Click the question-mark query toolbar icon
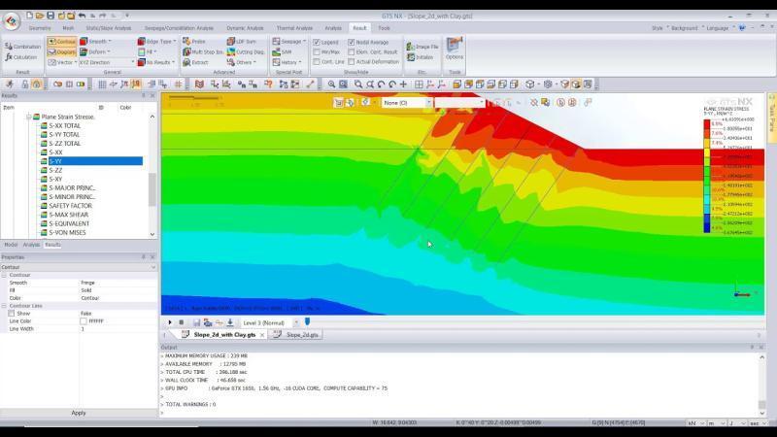Viewport: 777px width, 437px height. 268,84
